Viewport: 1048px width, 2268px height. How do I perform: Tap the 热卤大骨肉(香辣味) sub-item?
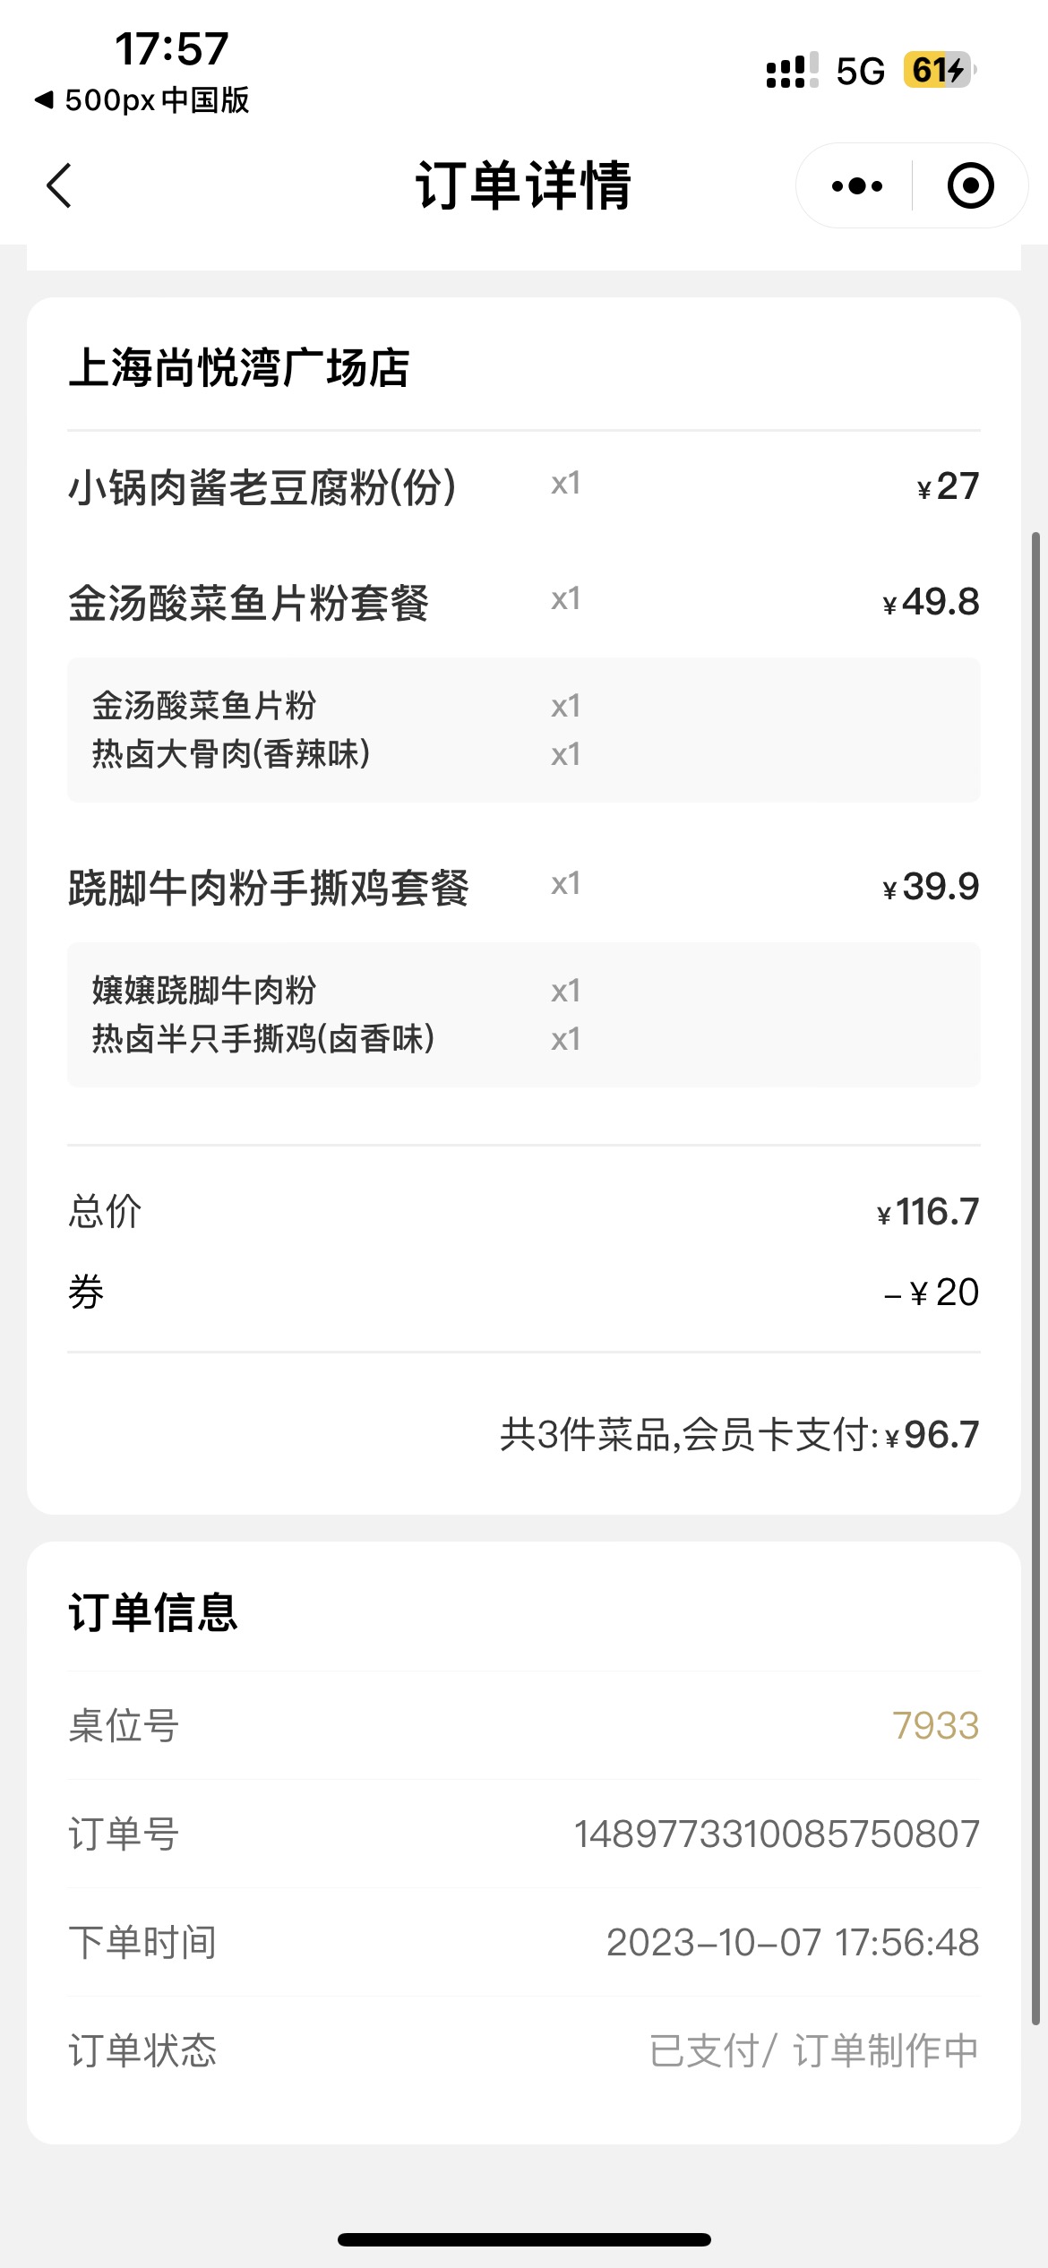pyautogui.click(x=231, y=754)
